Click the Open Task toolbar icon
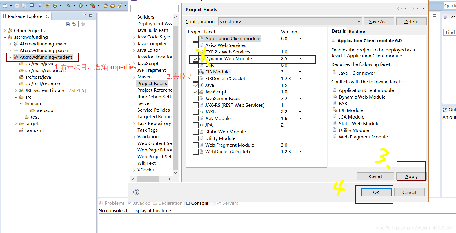Image resolution: width=456 pixels, height=233 pixels. (x=113, y=5)
